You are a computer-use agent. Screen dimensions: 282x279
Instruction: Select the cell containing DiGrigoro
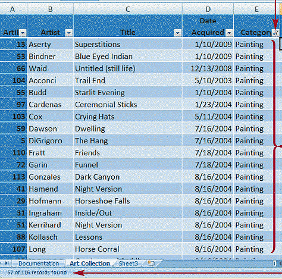(50, 141)
